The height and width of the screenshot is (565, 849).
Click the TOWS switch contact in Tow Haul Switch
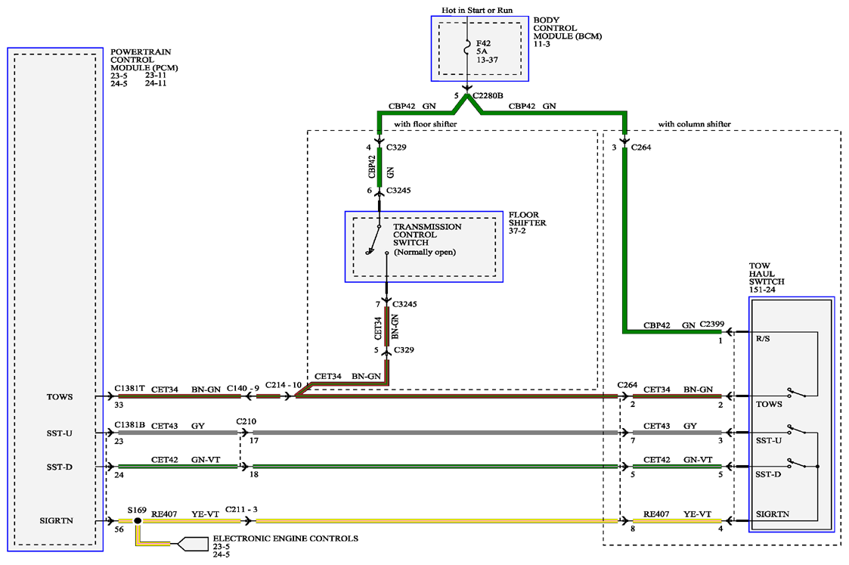pyautogui.click(x=797, y=393)
